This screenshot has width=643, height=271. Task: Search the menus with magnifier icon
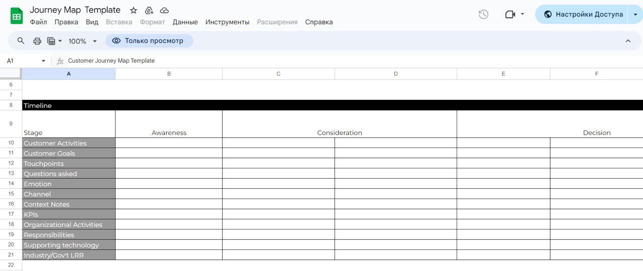click(21, 41)
